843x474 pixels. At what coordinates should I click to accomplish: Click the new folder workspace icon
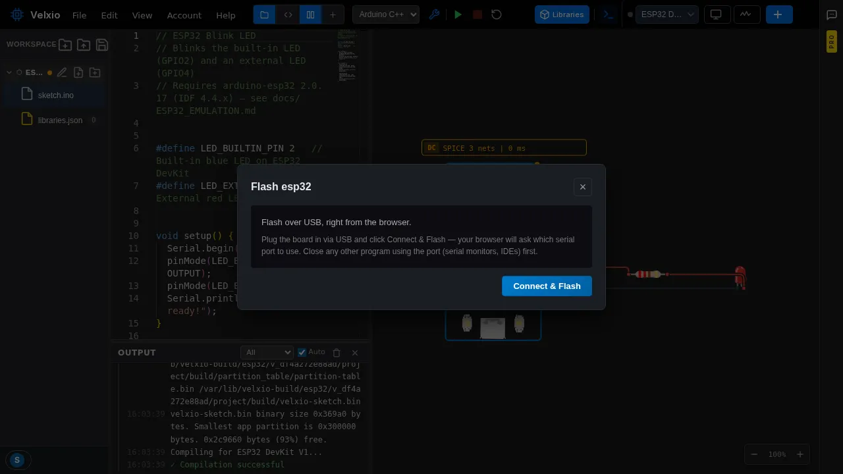[65, 45]
